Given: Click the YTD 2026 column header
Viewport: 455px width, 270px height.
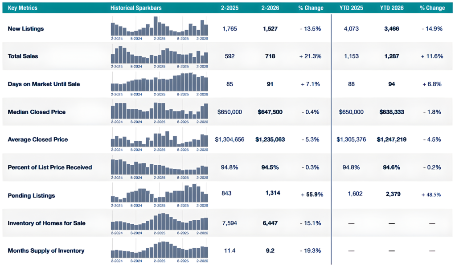Looking at the screenshot, I should pos(392,8).
